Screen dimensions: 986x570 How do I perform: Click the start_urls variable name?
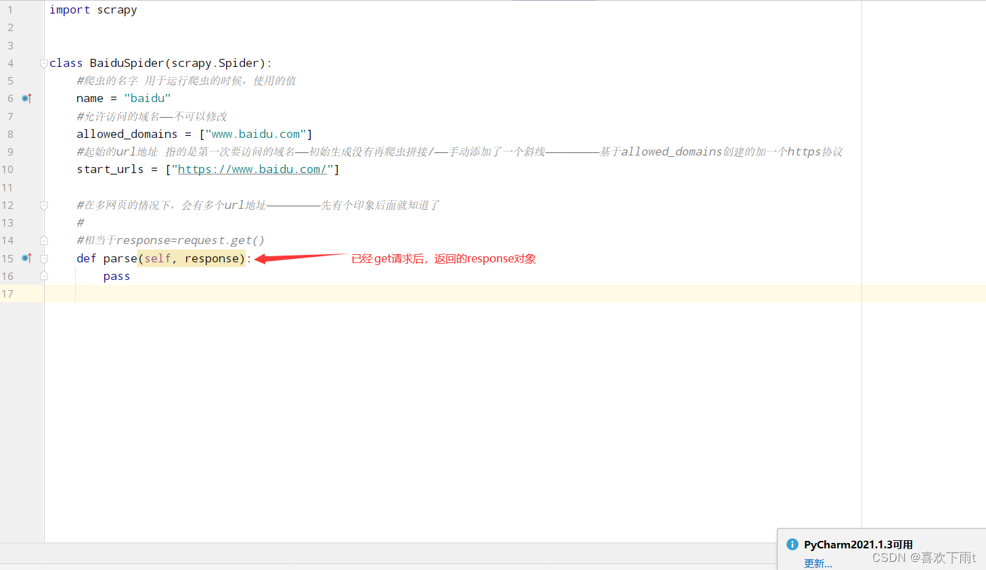[110, 169]
